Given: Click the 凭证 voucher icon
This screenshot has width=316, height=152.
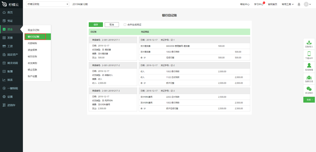Looking at the screenshot, I should click(x=4, y=21).
